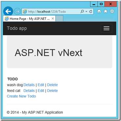Image resolution: width=121 pixels, height=121 pixels.
Task: Open the address bar dropdown arrow
Action: (x=86, y=12)
